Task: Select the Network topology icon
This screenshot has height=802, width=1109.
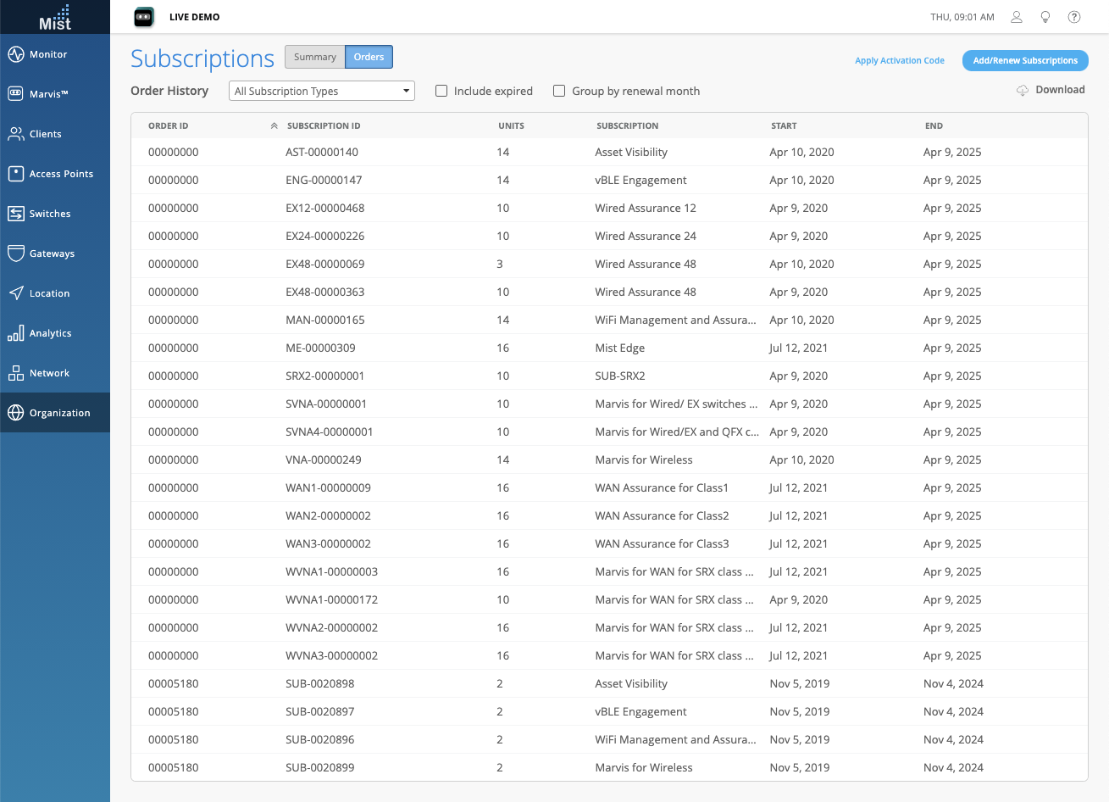Action: click(x=15, y=373)
